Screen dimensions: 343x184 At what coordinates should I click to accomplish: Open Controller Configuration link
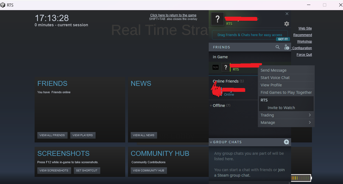point(302,48)
